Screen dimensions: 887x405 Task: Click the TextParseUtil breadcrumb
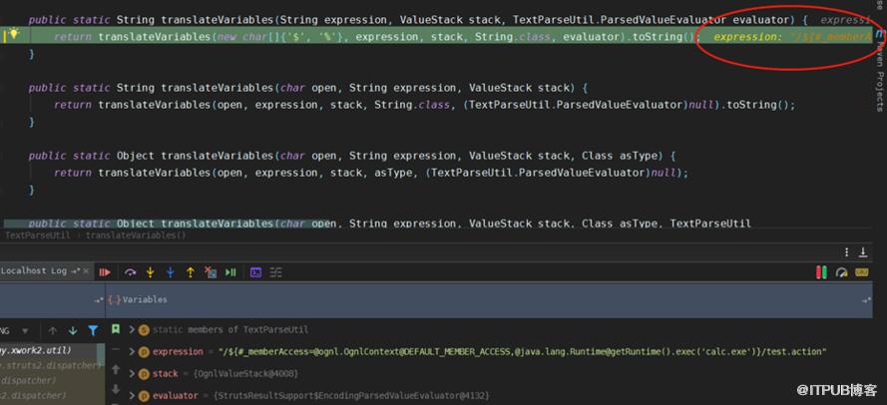(40, 234)
